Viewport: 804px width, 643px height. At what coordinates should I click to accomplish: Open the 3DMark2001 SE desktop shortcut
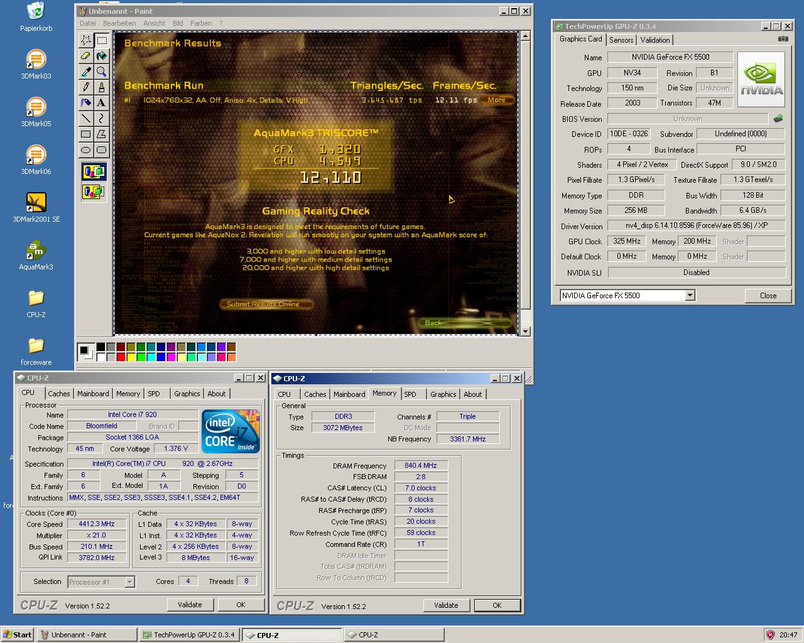pos(36,208)
